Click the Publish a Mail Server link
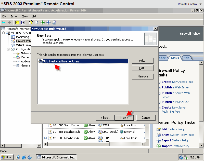Viewport: 204px width, 161px height. 175,102
